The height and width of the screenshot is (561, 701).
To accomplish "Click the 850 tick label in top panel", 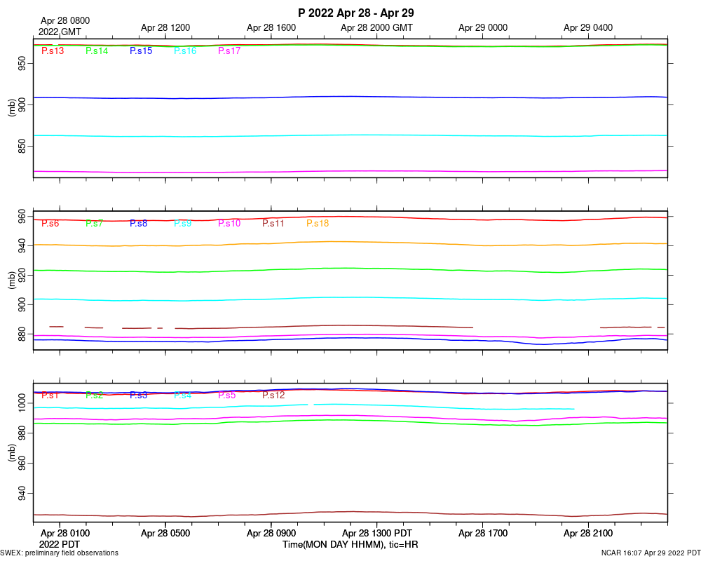I will pos(22,146).
